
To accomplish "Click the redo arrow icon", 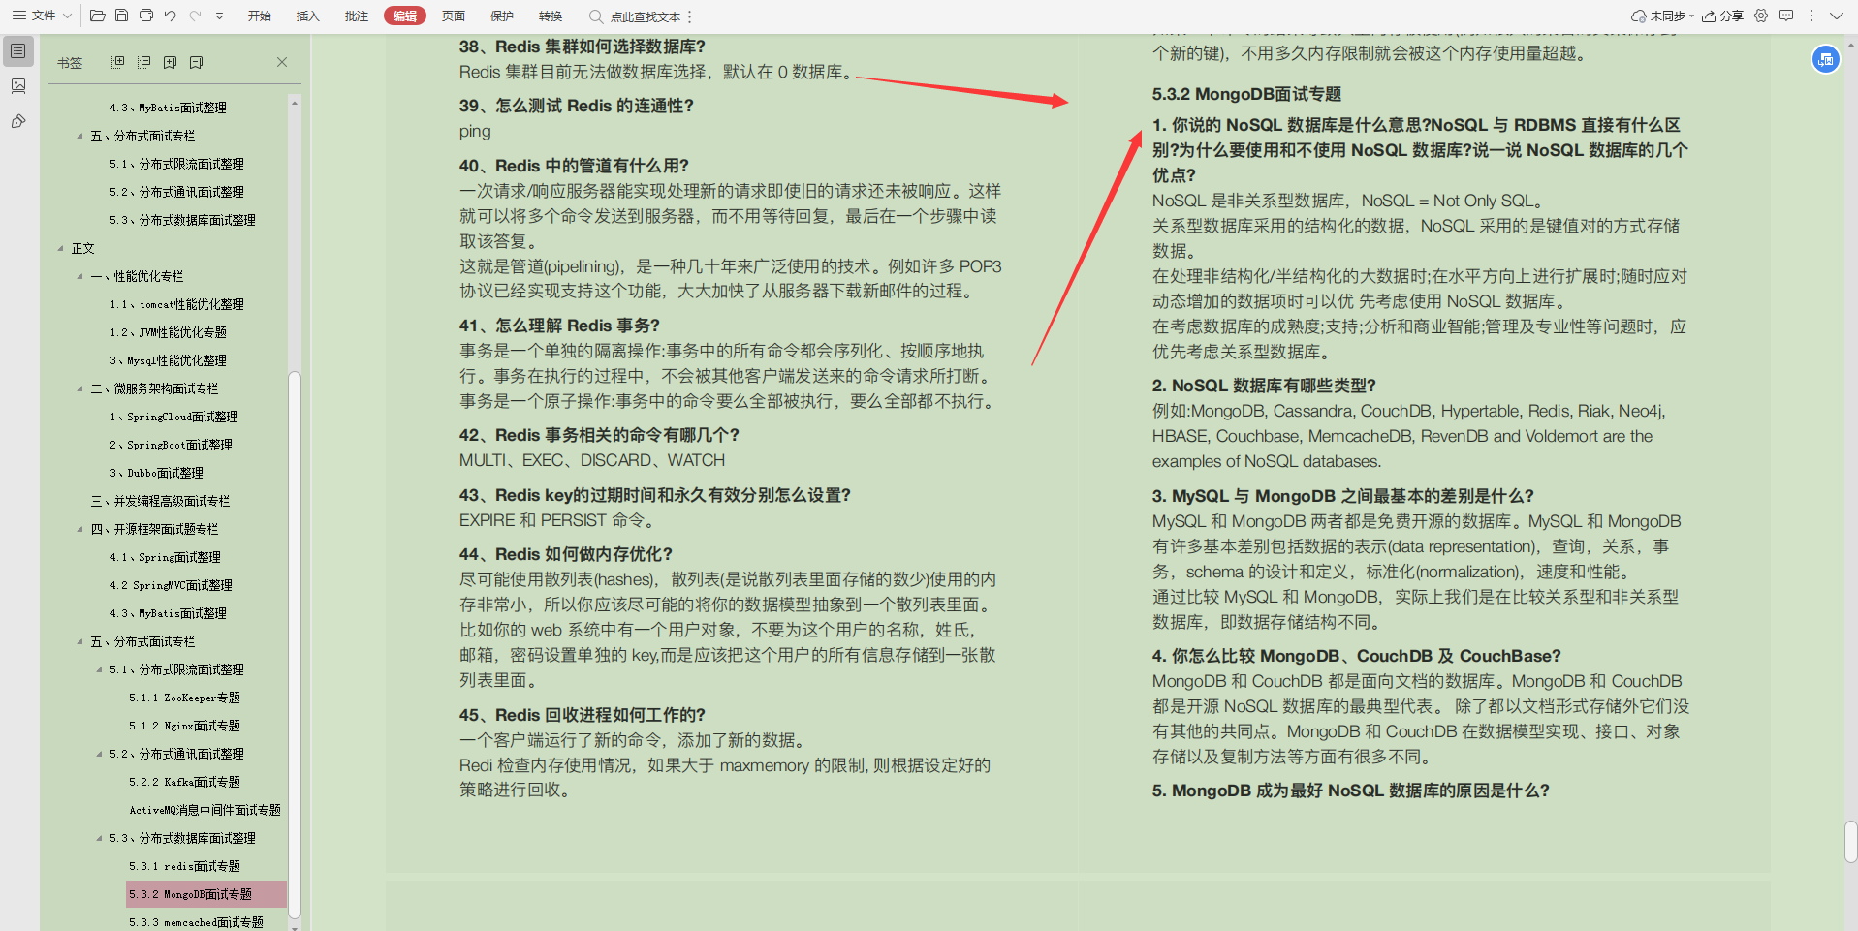I will 195,16.
